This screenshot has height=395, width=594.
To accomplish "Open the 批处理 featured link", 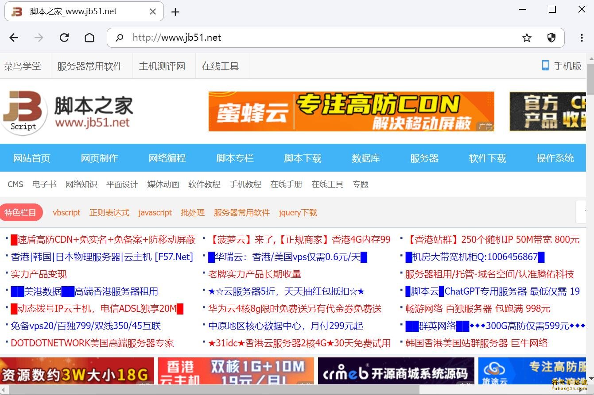I will click(193, 213).
